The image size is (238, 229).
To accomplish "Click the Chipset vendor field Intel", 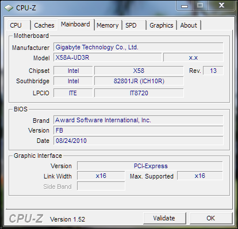I will pyautogui.click(x=73, y=71).
